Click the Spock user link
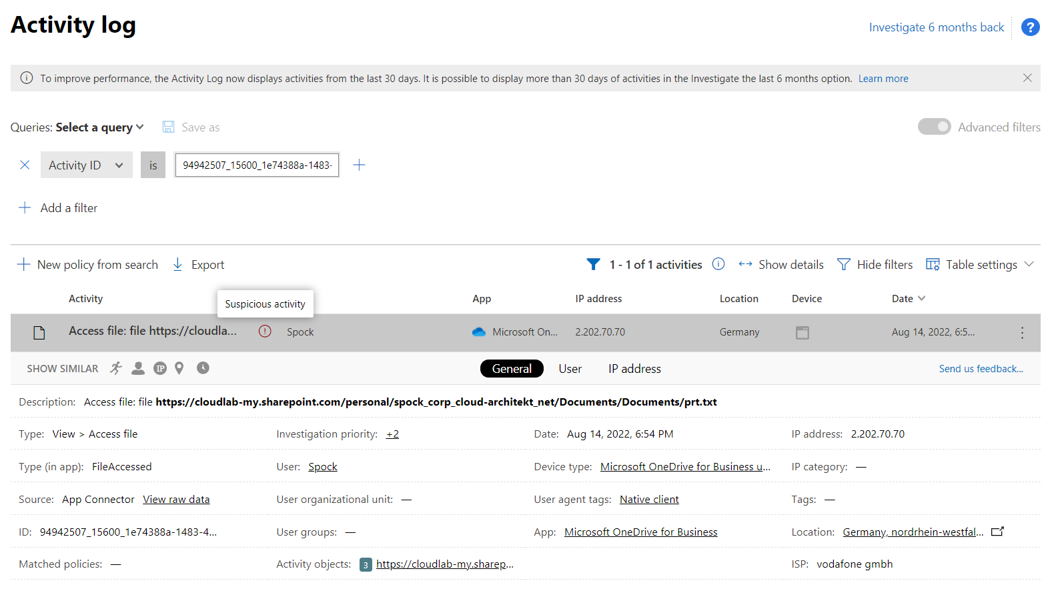Viewport: 1058px width, 597px height. point(323,466)
